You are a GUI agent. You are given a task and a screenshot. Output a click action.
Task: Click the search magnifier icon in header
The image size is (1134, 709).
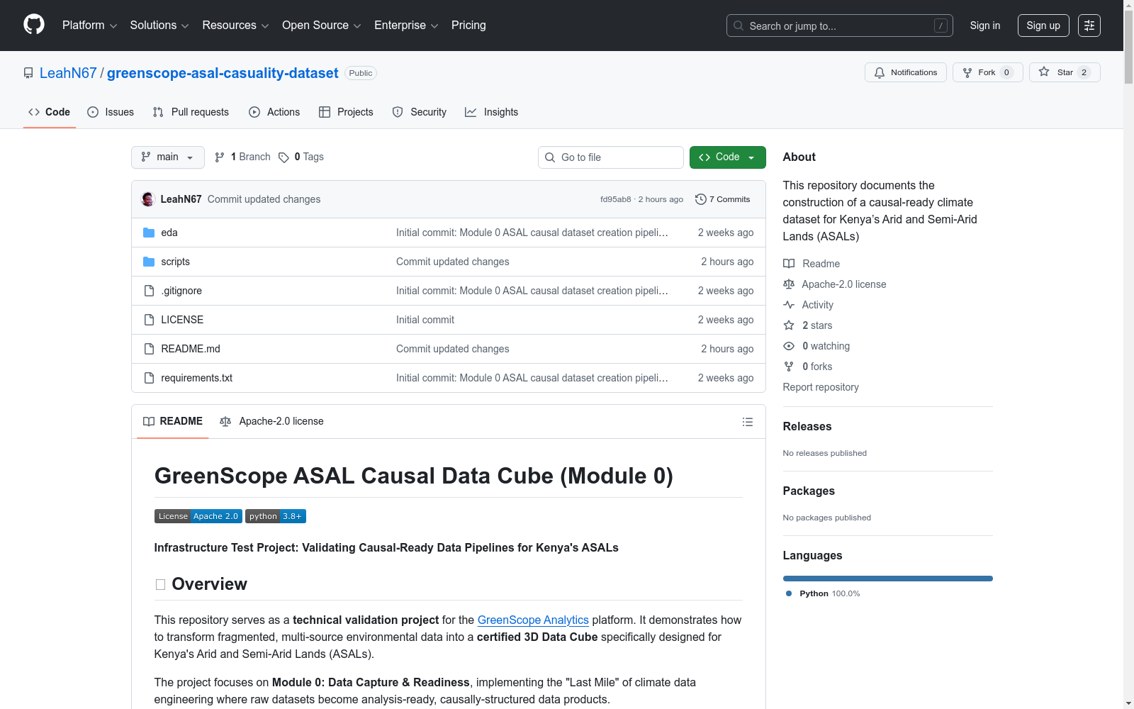[x=739, y=26]
